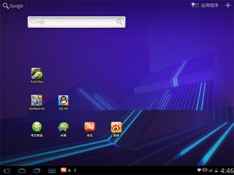Open the 淘宝 shopping app
234x175 pixels.
(90, 129)
